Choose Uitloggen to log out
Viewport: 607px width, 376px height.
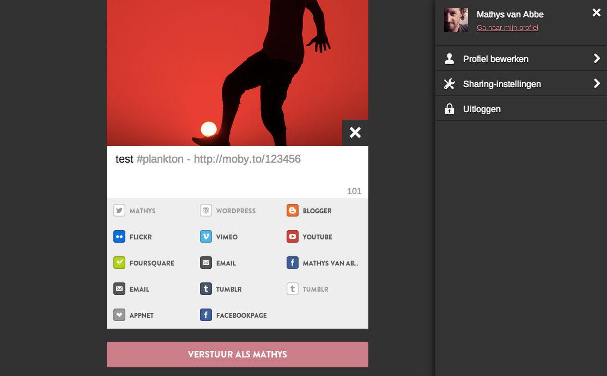click(x=482, y=109)
